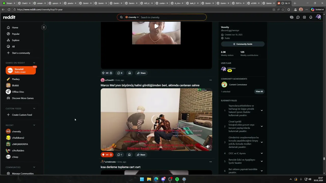Collapse the Communities section

point(34,167)
